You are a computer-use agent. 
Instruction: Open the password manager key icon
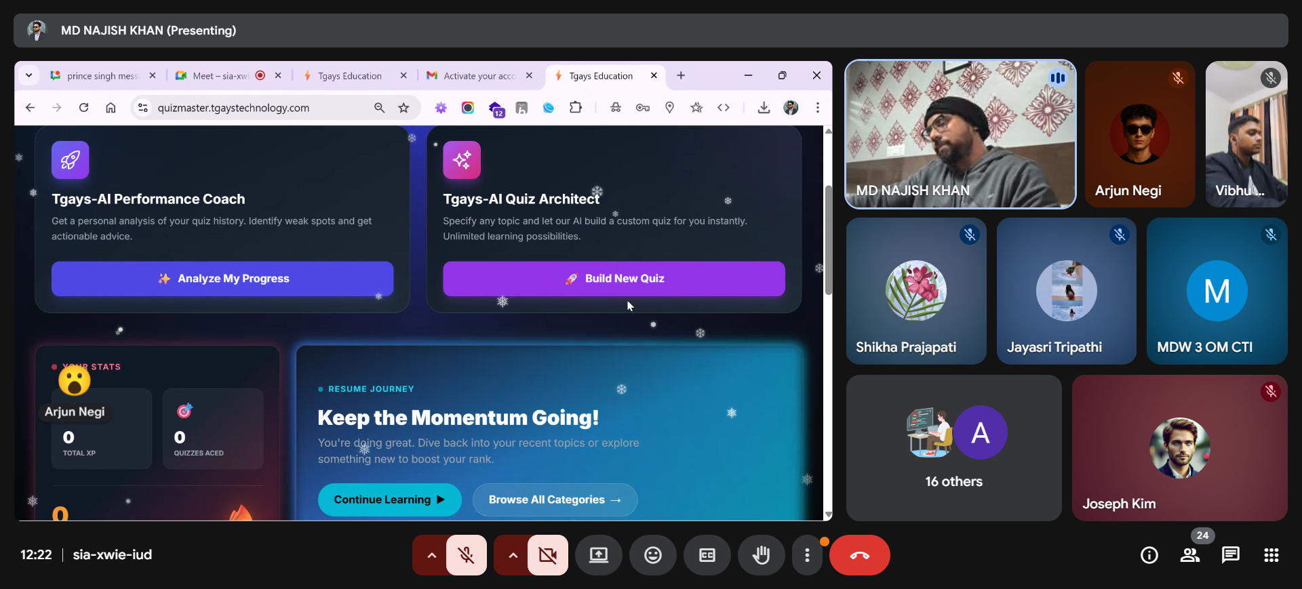[x=643, y=108]
